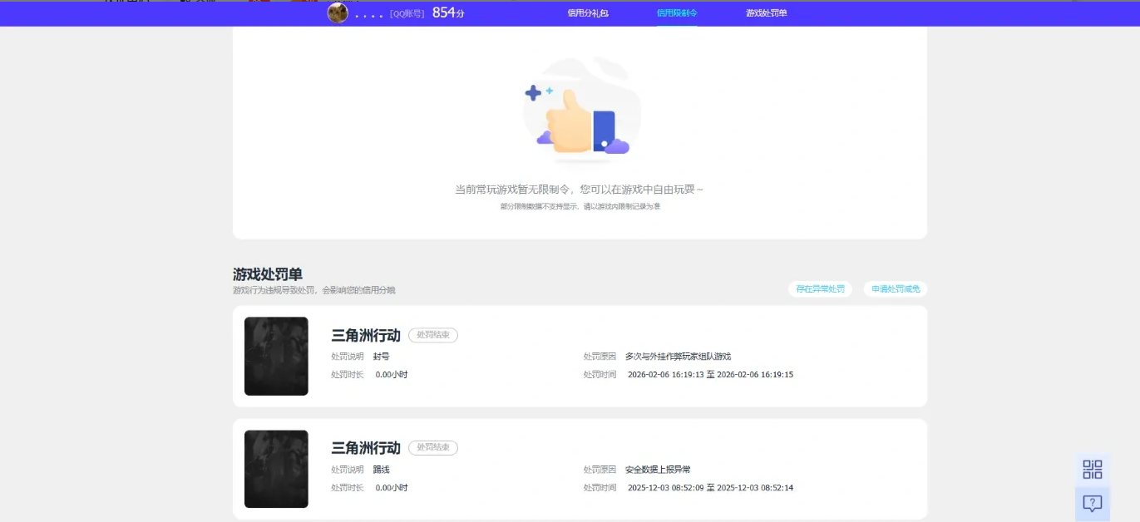Click 处罚结束 badge on the 封号 card

point(433,335)
